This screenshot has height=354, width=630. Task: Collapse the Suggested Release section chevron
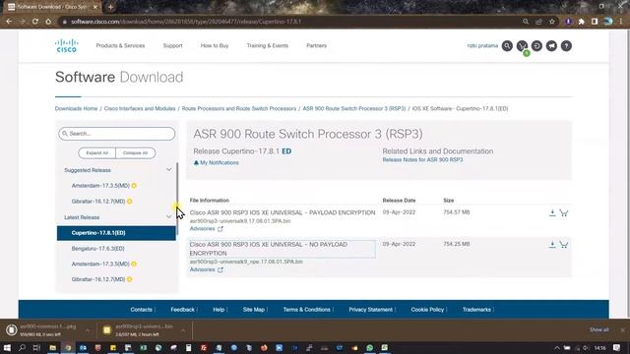coord(168,170)
